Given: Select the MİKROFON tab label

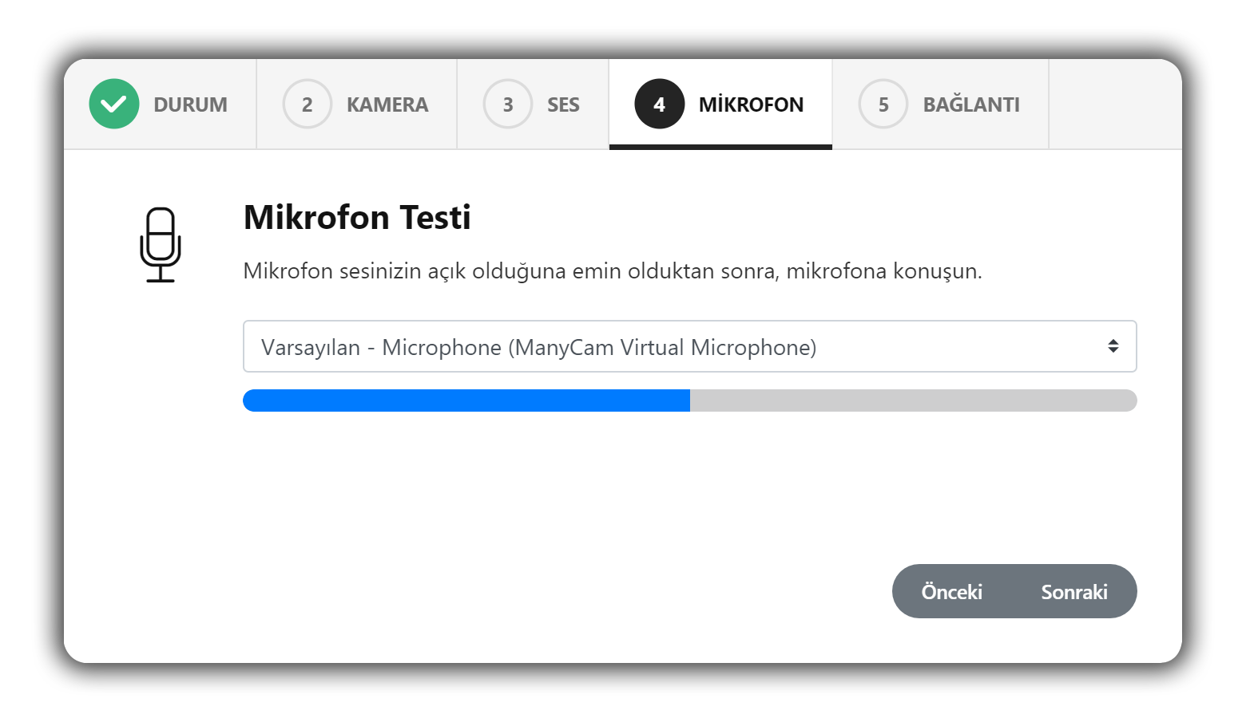Looking at the screenshot, I should pyautogui.click(x=751, y=105).
